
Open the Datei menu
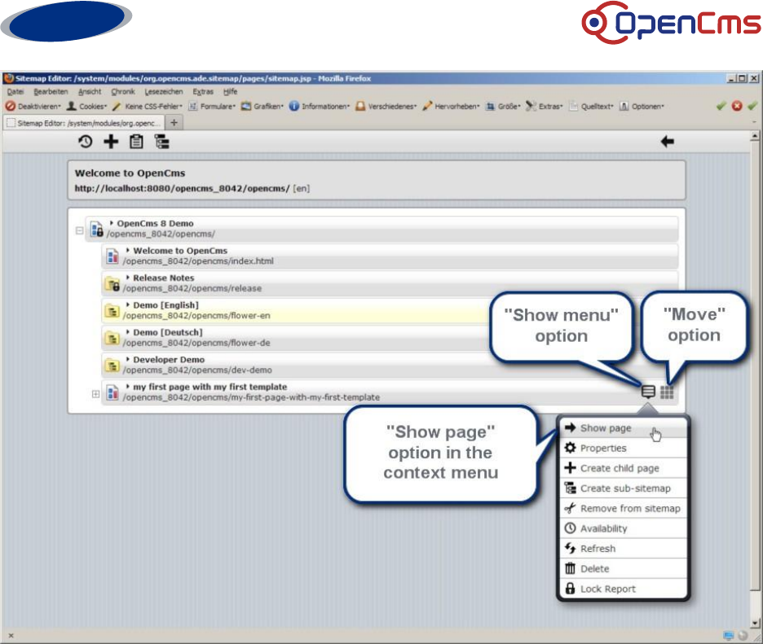coord(15,91)
